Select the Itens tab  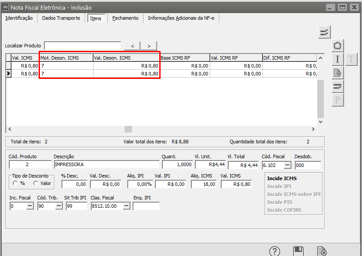(x=96, y=18)
